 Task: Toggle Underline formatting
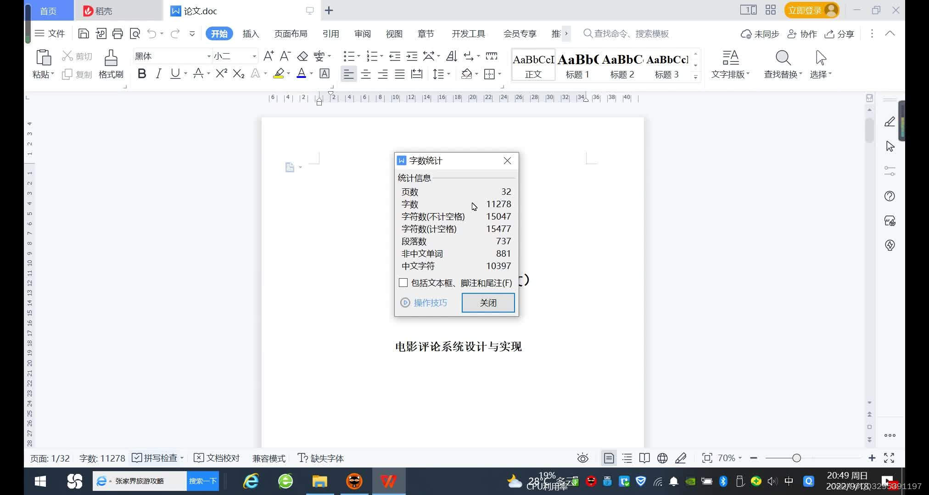click(175, 73)
